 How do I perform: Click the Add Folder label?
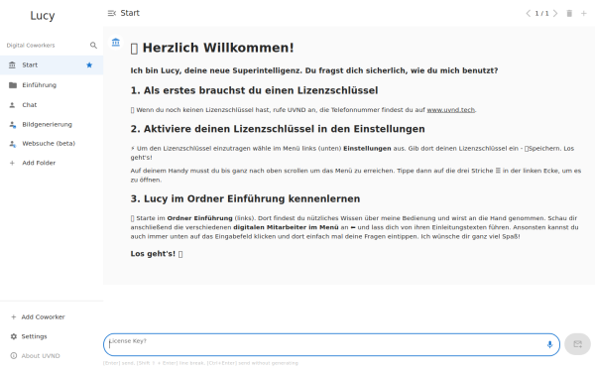coord(39,163)
